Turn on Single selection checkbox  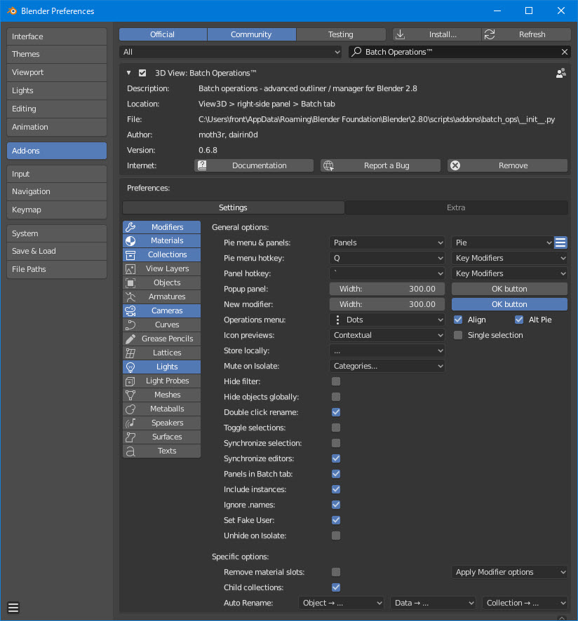click(x=458, y=335)
